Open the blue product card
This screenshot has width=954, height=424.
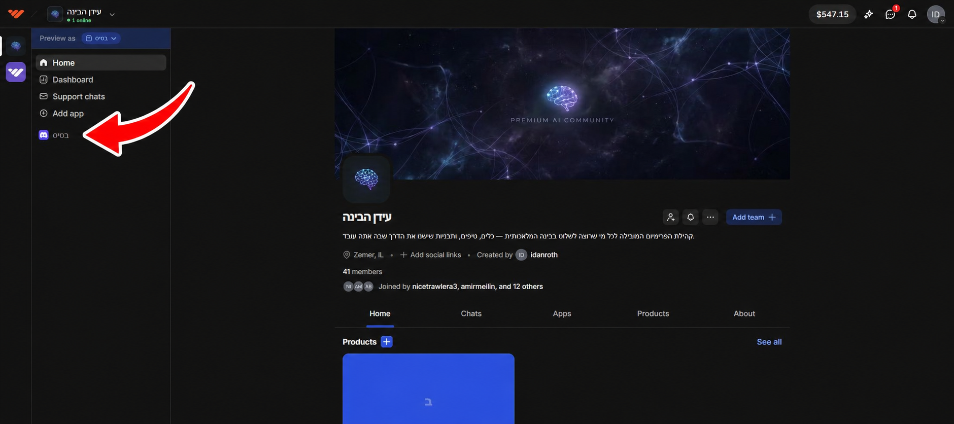tap(428, 388)
